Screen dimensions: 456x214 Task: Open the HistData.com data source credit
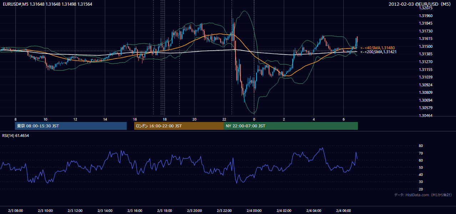(x=423, y=195)
